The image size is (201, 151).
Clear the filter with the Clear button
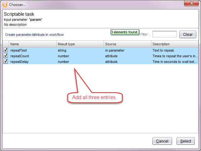pos(187,34)
